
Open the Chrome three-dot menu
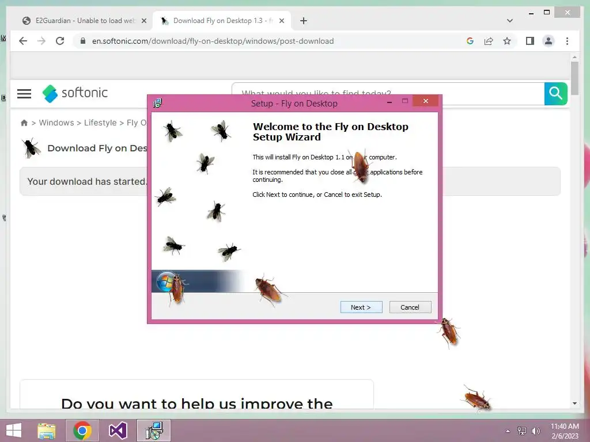(567, 41)
